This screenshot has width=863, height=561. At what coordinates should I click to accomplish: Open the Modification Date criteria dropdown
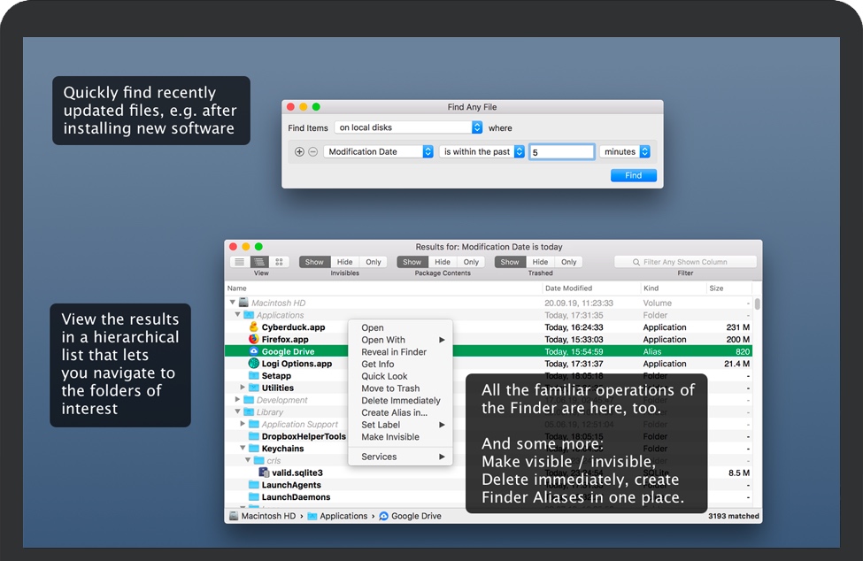pyautogui.click(x=378, y=152)
